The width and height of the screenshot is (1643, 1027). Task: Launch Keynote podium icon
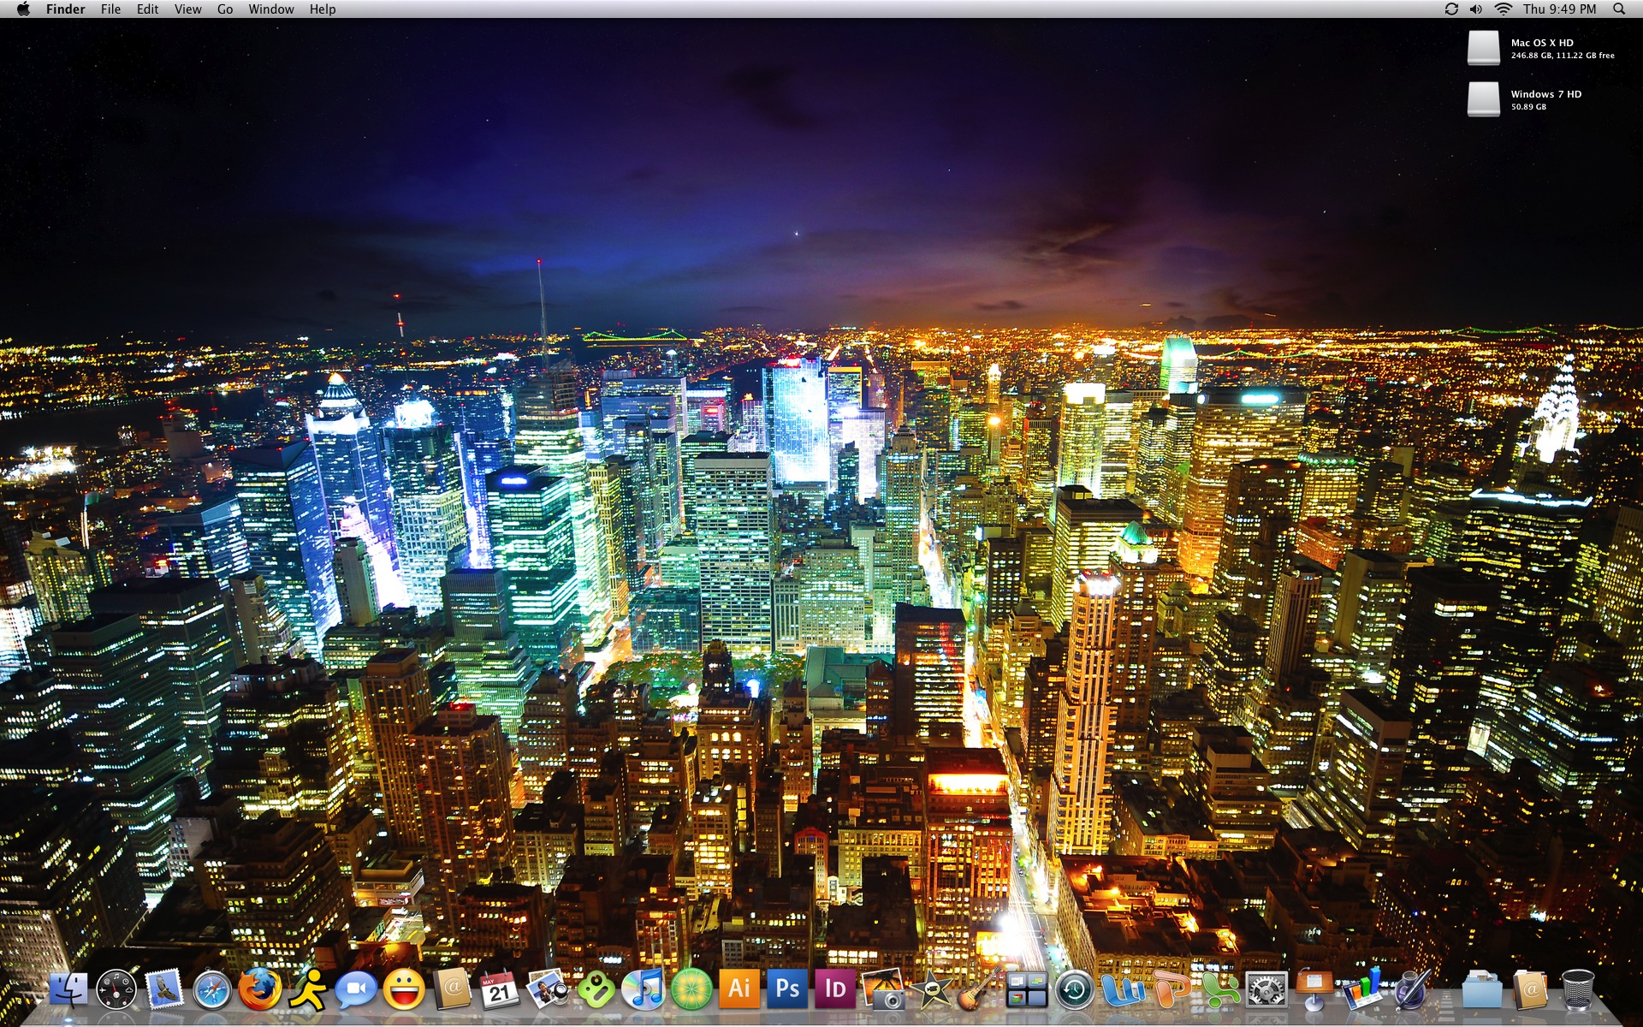point(1314,990)
